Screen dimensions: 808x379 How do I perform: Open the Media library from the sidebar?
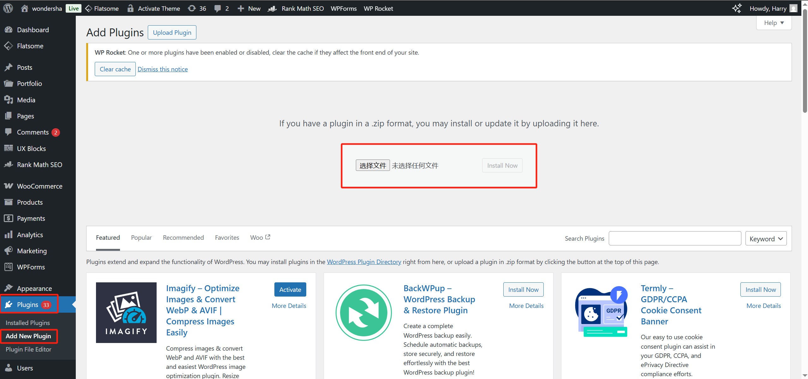pos(26,100)
